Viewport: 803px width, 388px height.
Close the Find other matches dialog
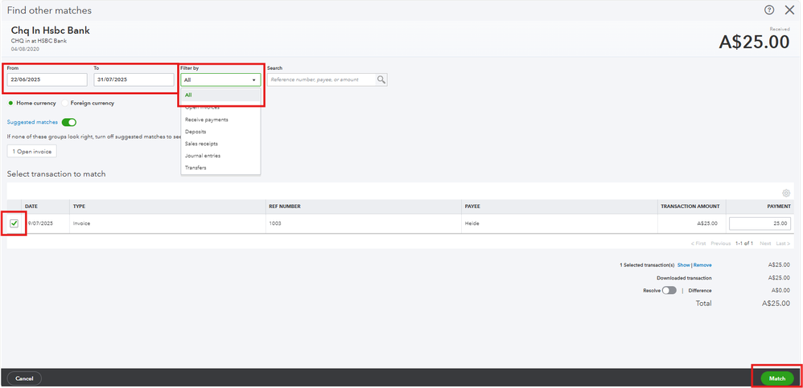tap(789, 10)
